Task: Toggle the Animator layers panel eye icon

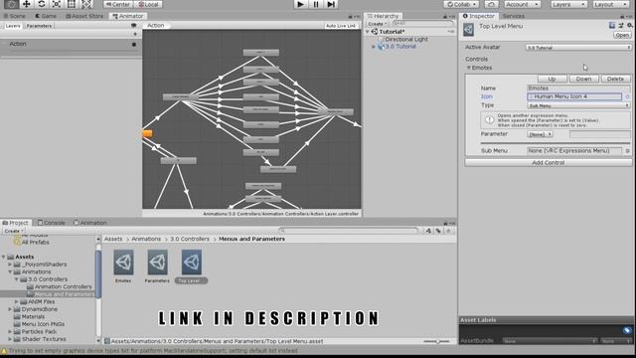Action: point(133,26)
